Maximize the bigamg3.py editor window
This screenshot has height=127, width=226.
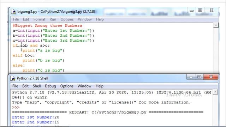tap(200, 10)
